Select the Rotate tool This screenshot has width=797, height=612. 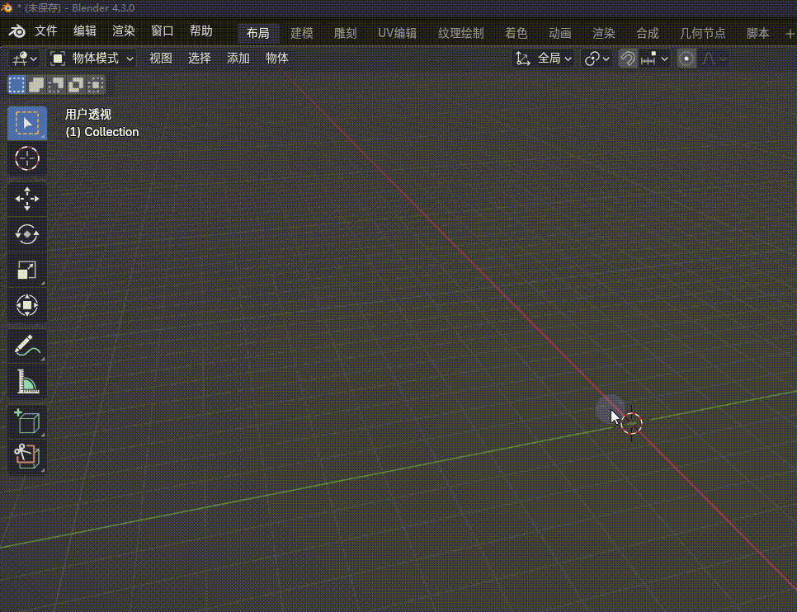click(x=27, y=234)
